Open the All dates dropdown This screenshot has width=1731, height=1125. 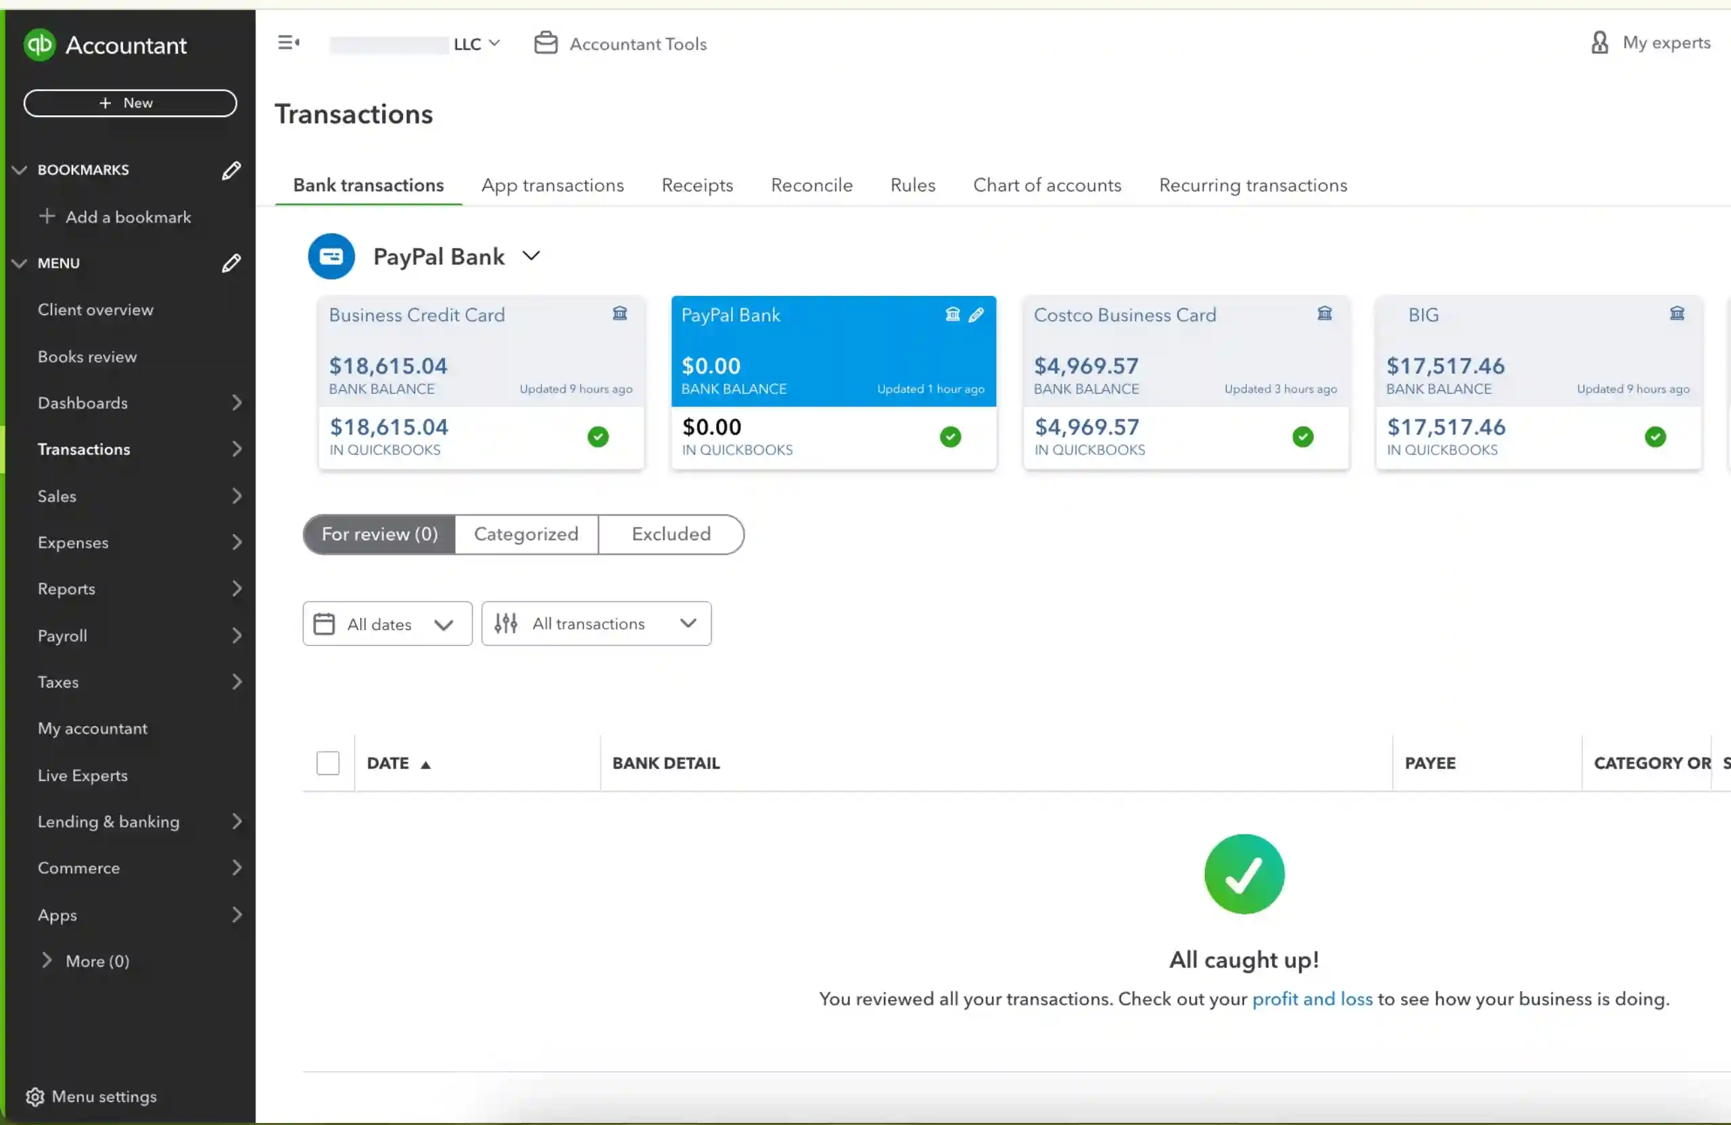point(387,624)
